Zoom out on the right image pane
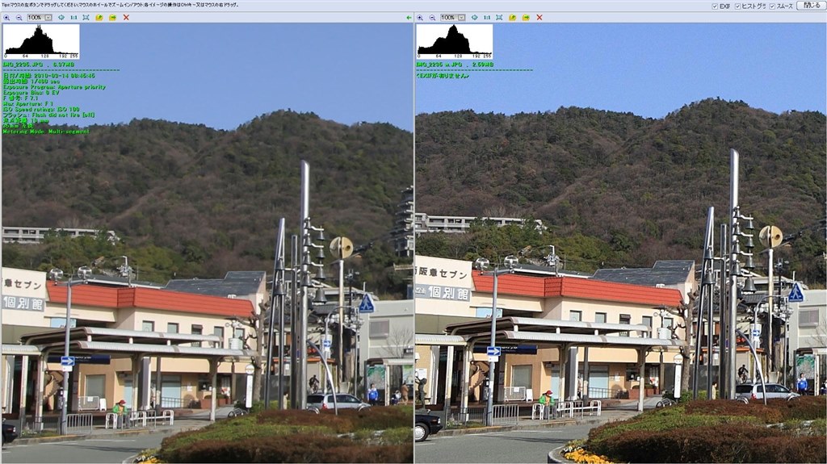The height and width of the screenshot is (464, 827). tap(432, 18)
